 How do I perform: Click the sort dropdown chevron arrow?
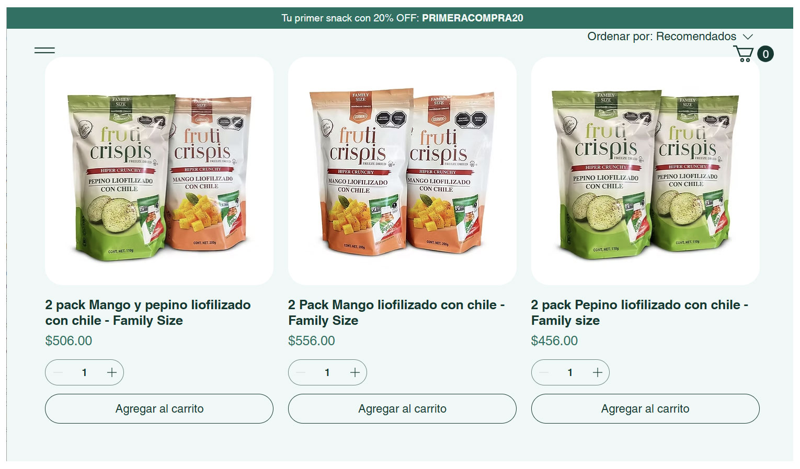click(x=748, y=37)
